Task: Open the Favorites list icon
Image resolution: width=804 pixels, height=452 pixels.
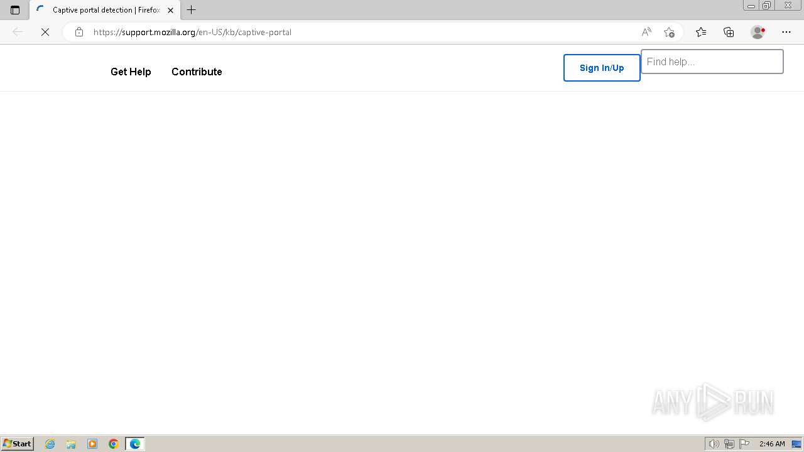Action: coord(701,32)
